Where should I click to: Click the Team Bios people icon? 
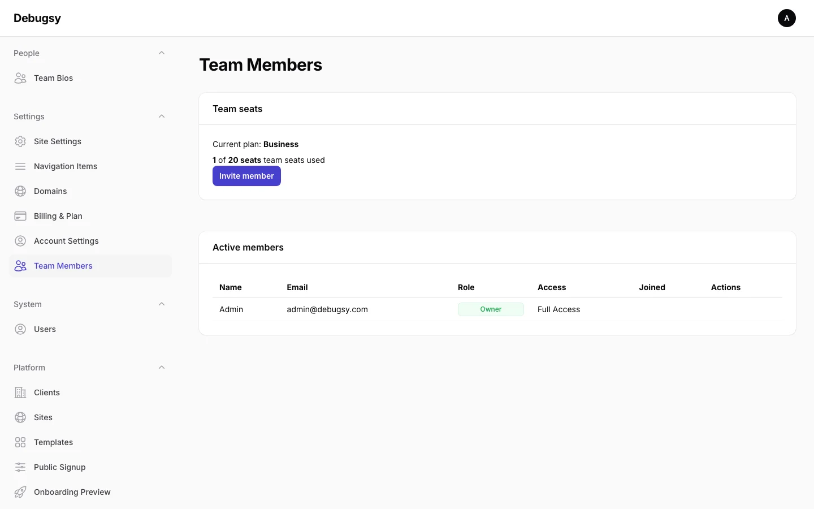click(20, 78)
